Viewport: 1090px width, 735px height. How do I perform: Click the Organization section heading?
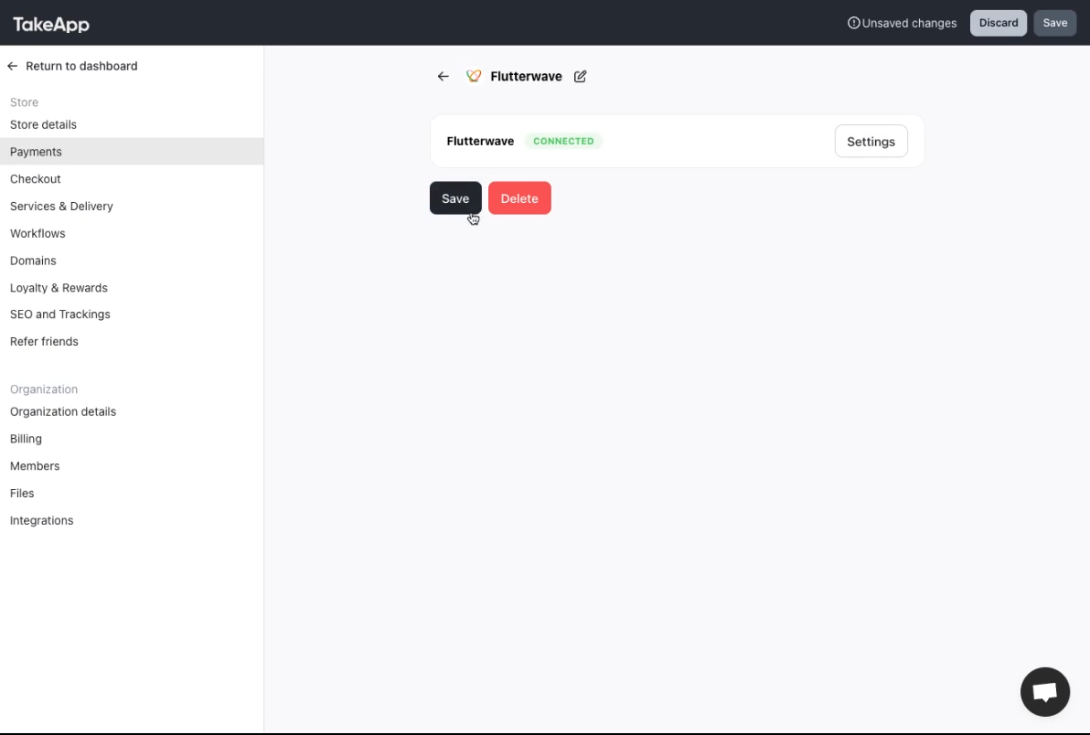[x=44, y=389]
